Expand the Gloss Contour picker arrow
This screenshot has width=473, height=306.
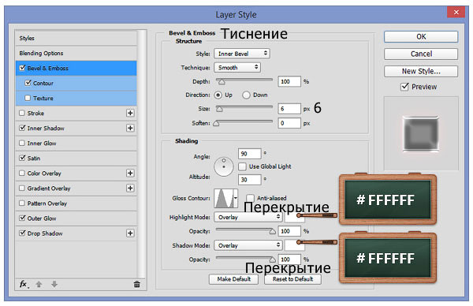point(236,198)
